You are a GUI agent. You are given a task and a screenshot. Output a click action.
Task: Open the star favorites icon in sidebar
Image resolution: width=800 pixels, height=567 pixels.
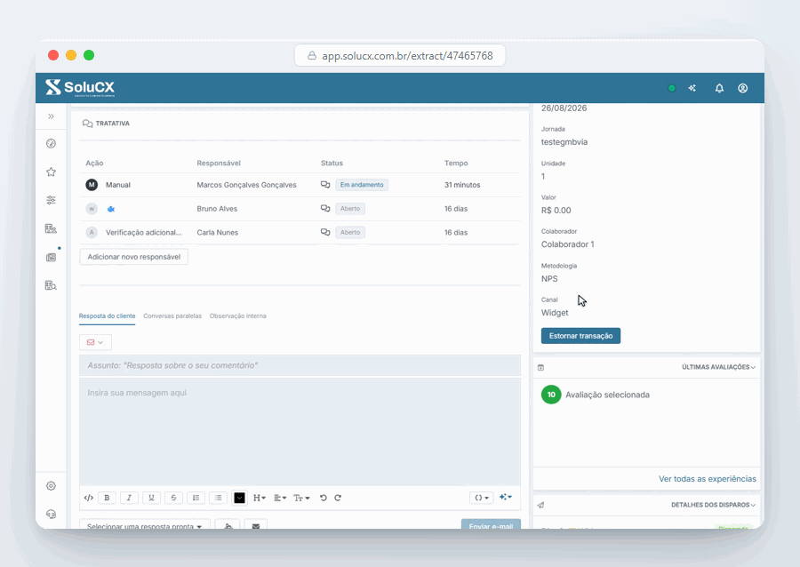51,172
